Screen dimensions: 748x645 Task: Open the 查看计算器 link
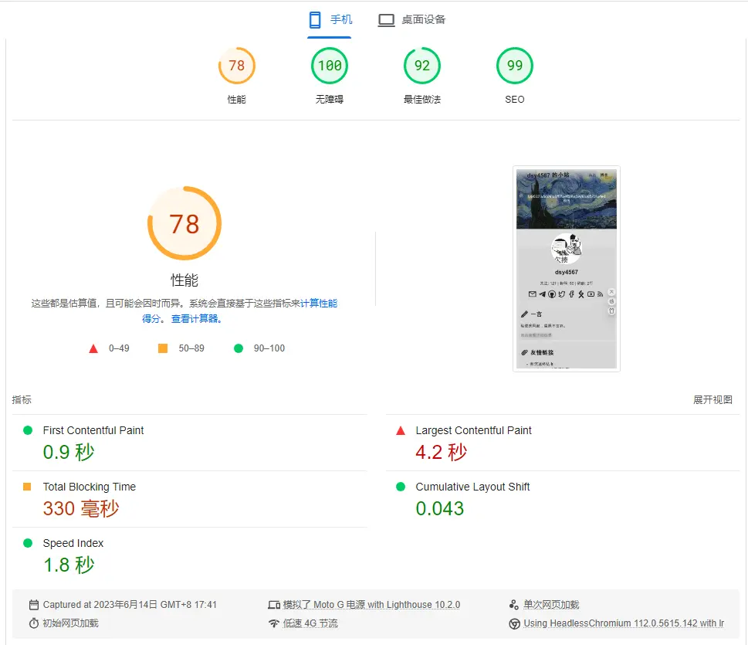[195, 319]
